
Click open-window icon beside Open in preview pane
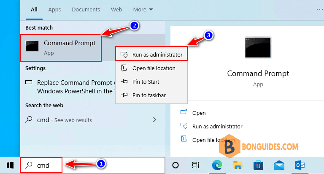tap(184, 112)
